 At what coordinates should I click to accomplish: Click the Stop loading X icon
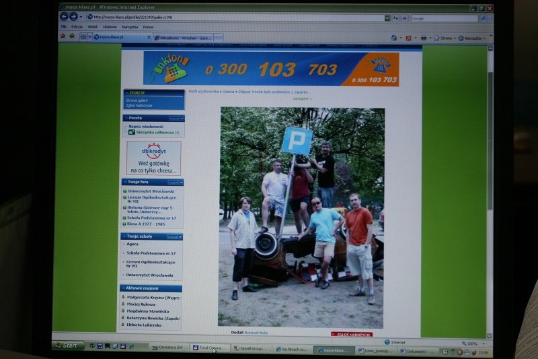point(404,18)
